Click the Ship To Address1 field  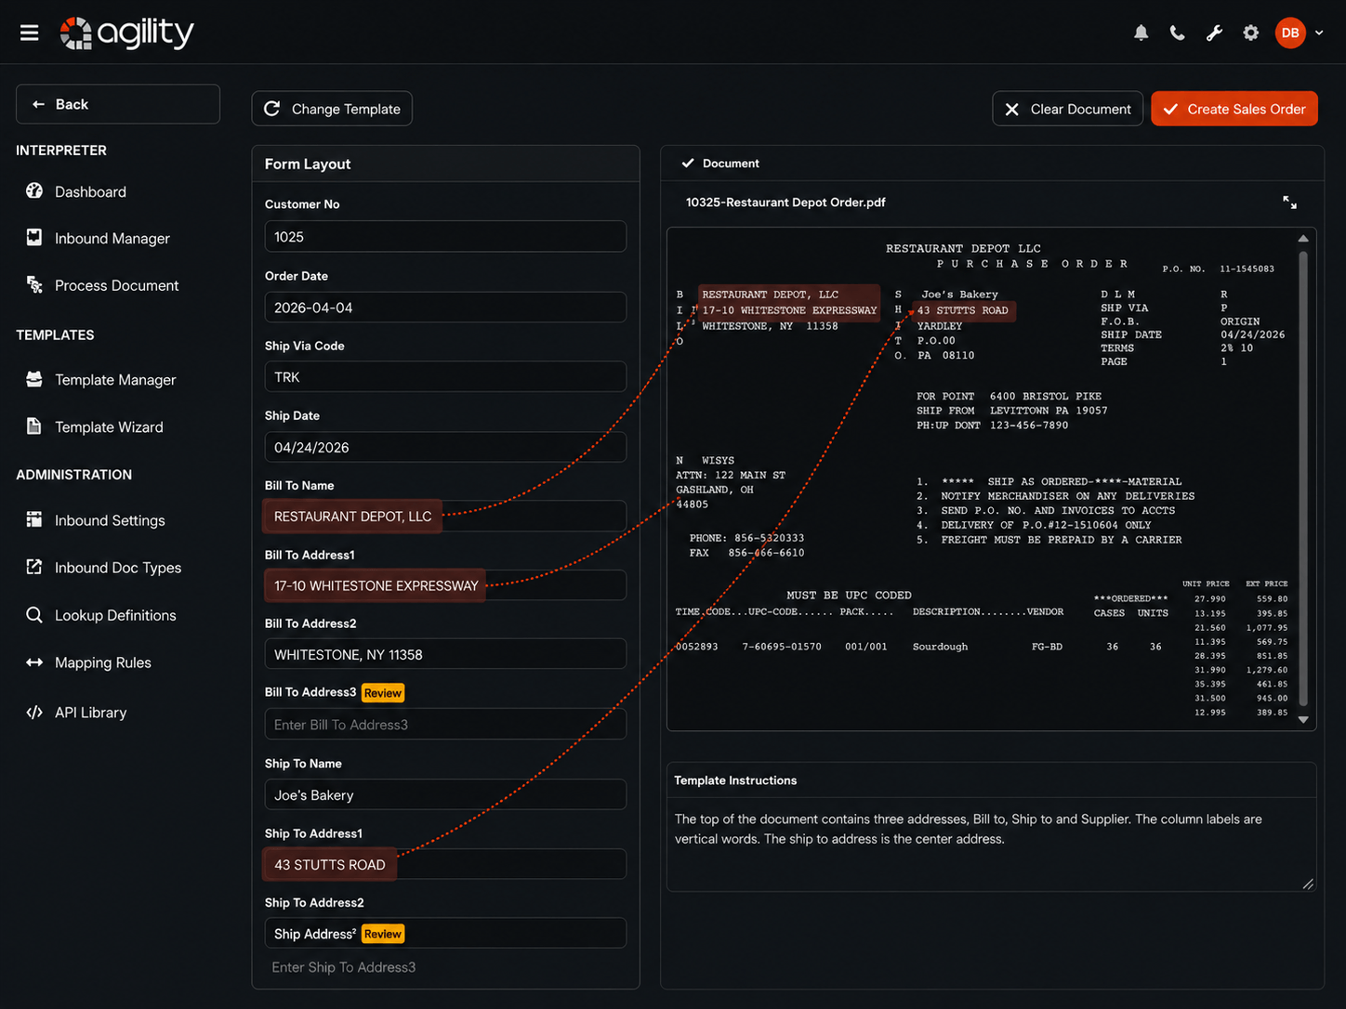click(x=445, y=864)
